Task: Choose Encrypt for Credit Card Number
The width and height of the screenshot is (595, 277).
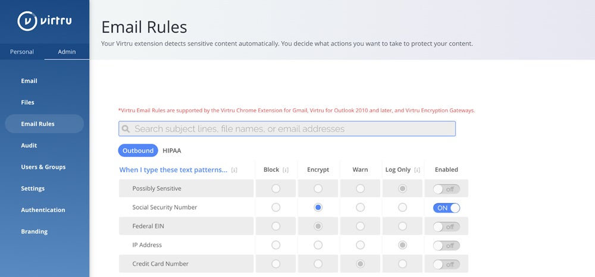Action: tap(318, 264)
